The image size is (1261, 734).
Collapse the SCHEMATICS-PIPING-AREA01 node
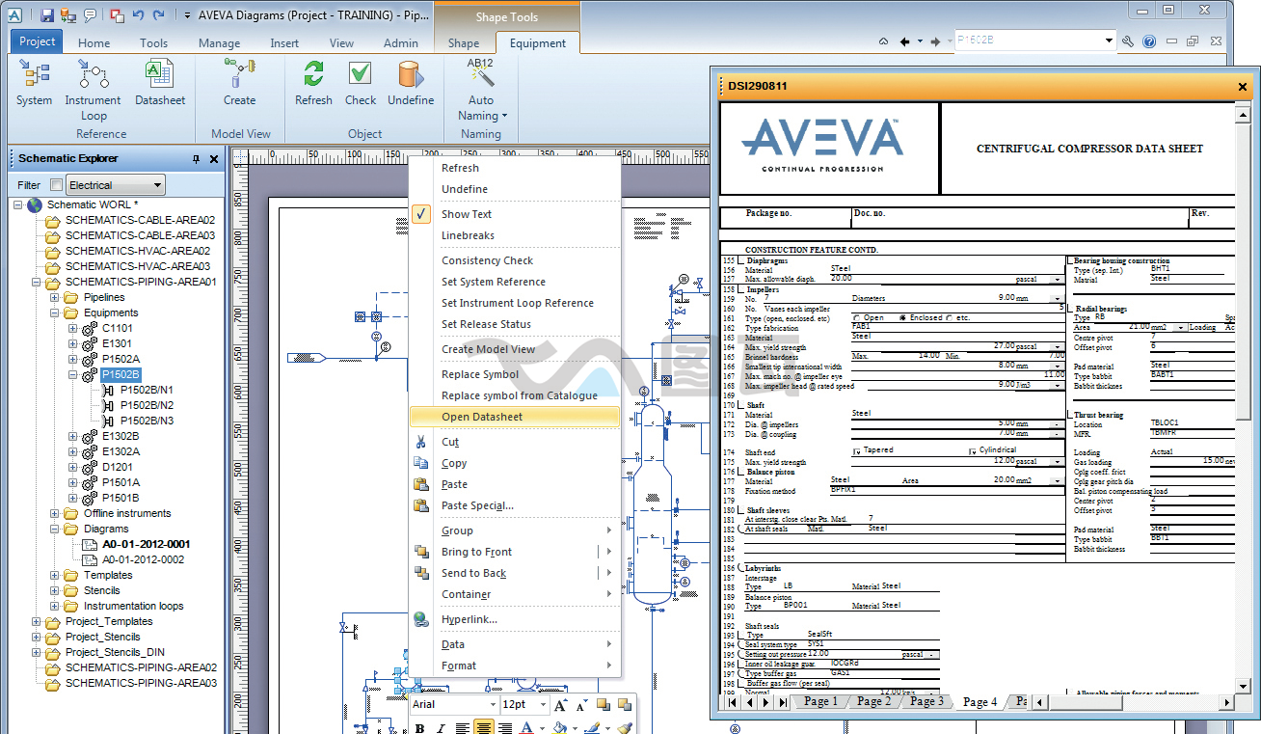click(x=37, y=282)
